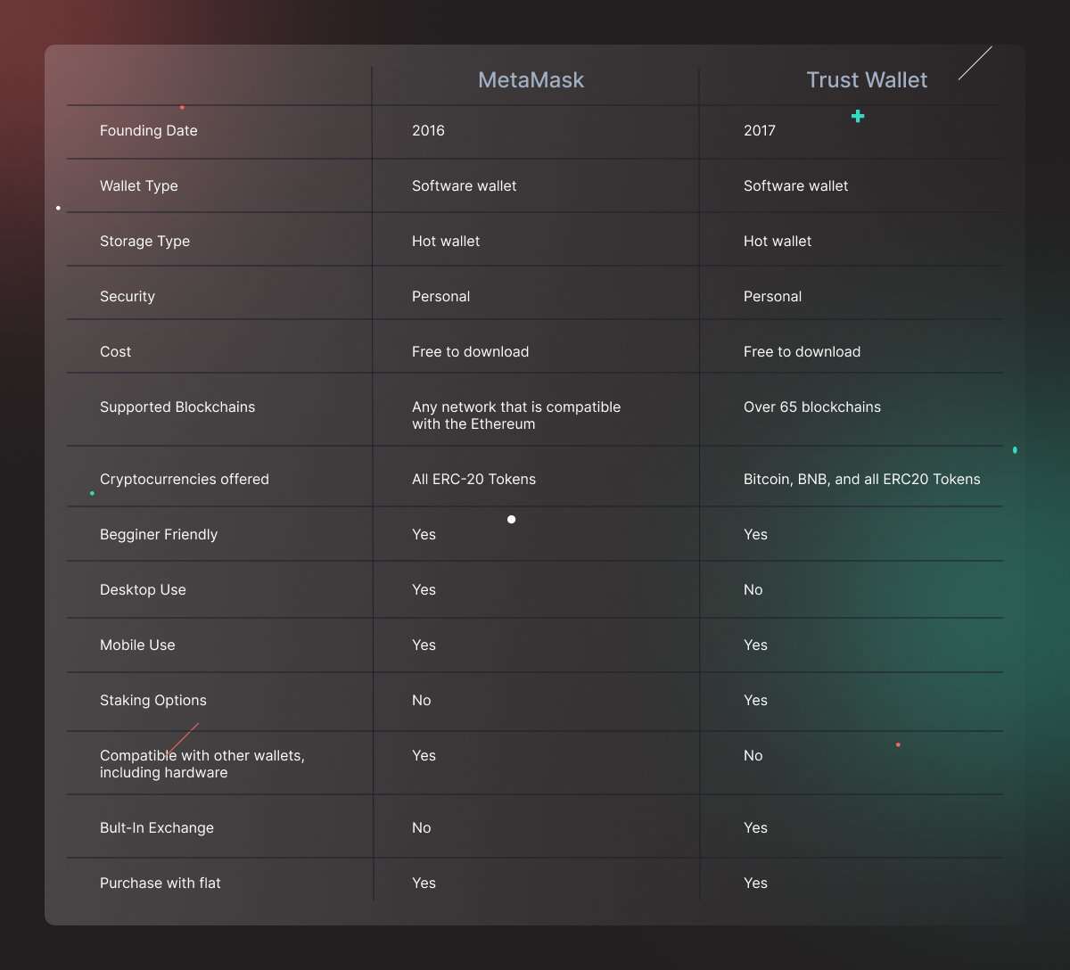This screenshot has width=1070, height=970.
Task: Click Bitcoin, BNB, and all ERC20 Tokens
Action: click(862, 479)
